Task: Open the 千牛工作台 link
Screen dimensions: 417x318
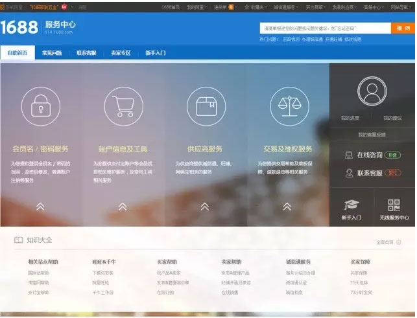Action: (102, 293)
